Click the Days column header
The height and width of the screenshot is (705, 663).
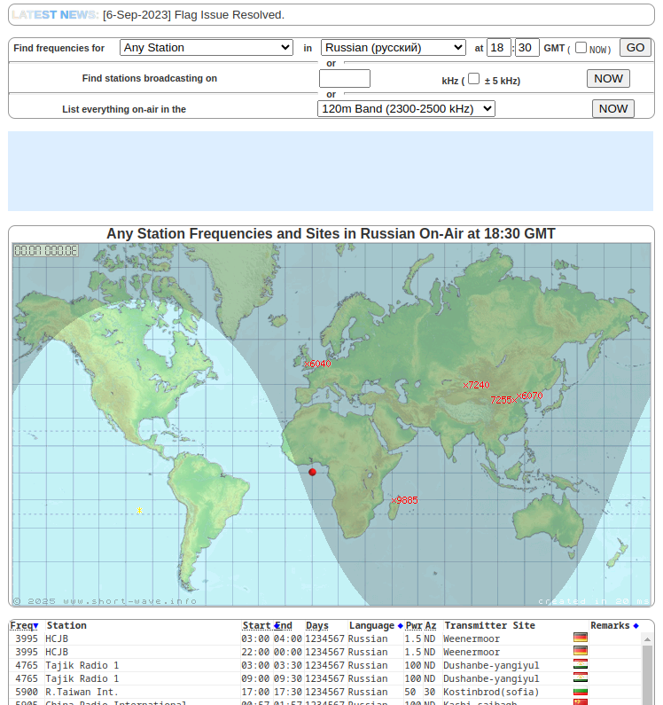pyautogui.click(x=317, y=625)
